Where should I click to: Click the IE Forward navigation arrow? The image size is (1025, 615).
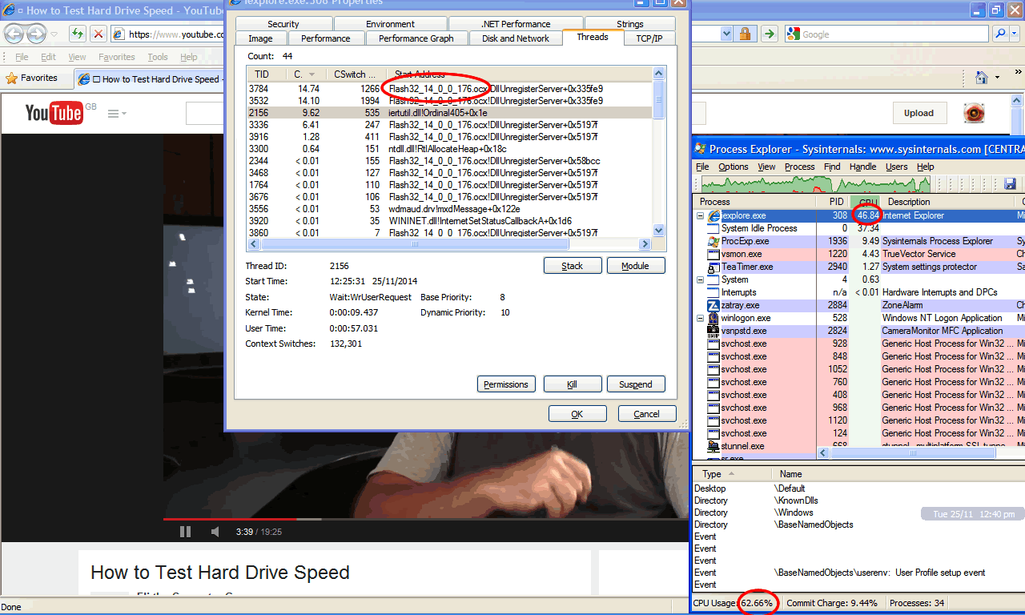[37, 34]
